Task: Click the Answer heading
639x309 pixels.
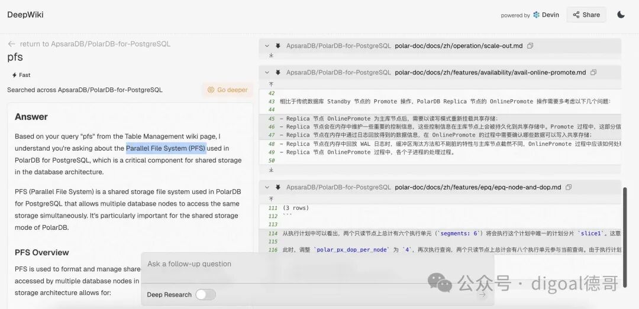Action: (31, 117)
